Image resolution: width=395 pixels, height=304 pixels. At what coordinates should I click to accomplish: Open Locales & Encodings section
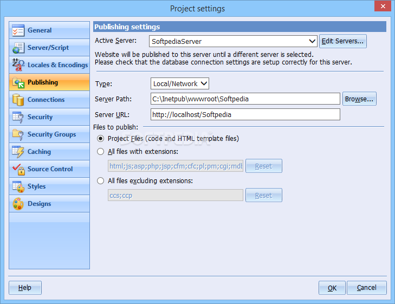pyautogui.click(x=49, y=65)
